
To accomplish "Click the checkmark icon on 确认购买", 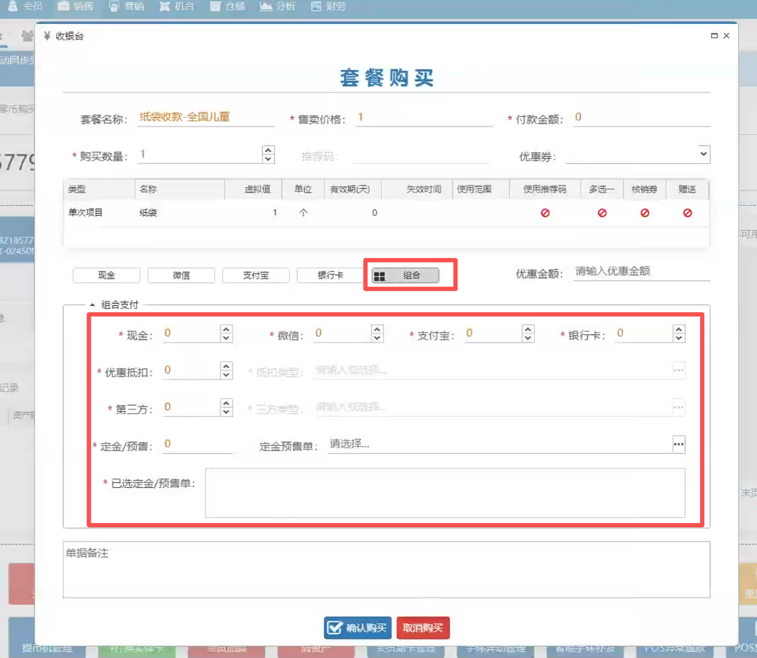I will tap(335, 628).
